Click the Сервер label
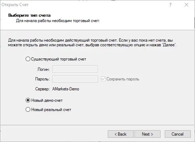This screenshot has width=195, height=142. click(43, 89)
